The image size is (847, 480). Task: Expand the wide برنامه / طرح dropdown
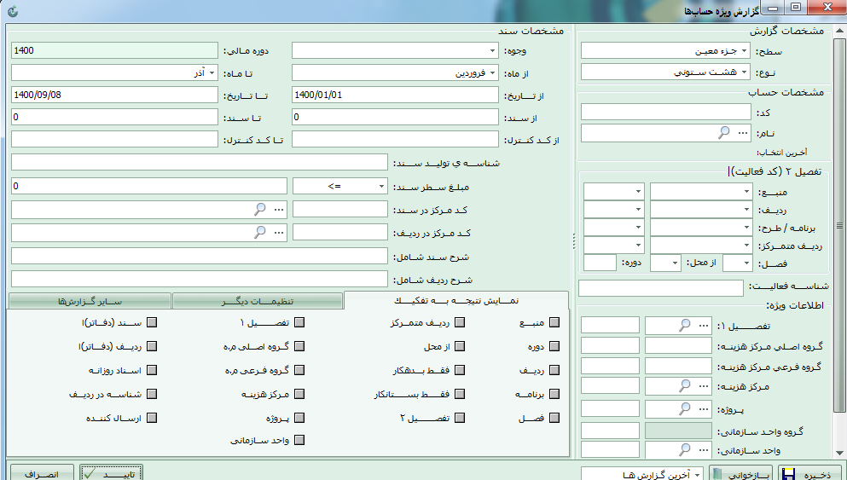tap(746, 228)
